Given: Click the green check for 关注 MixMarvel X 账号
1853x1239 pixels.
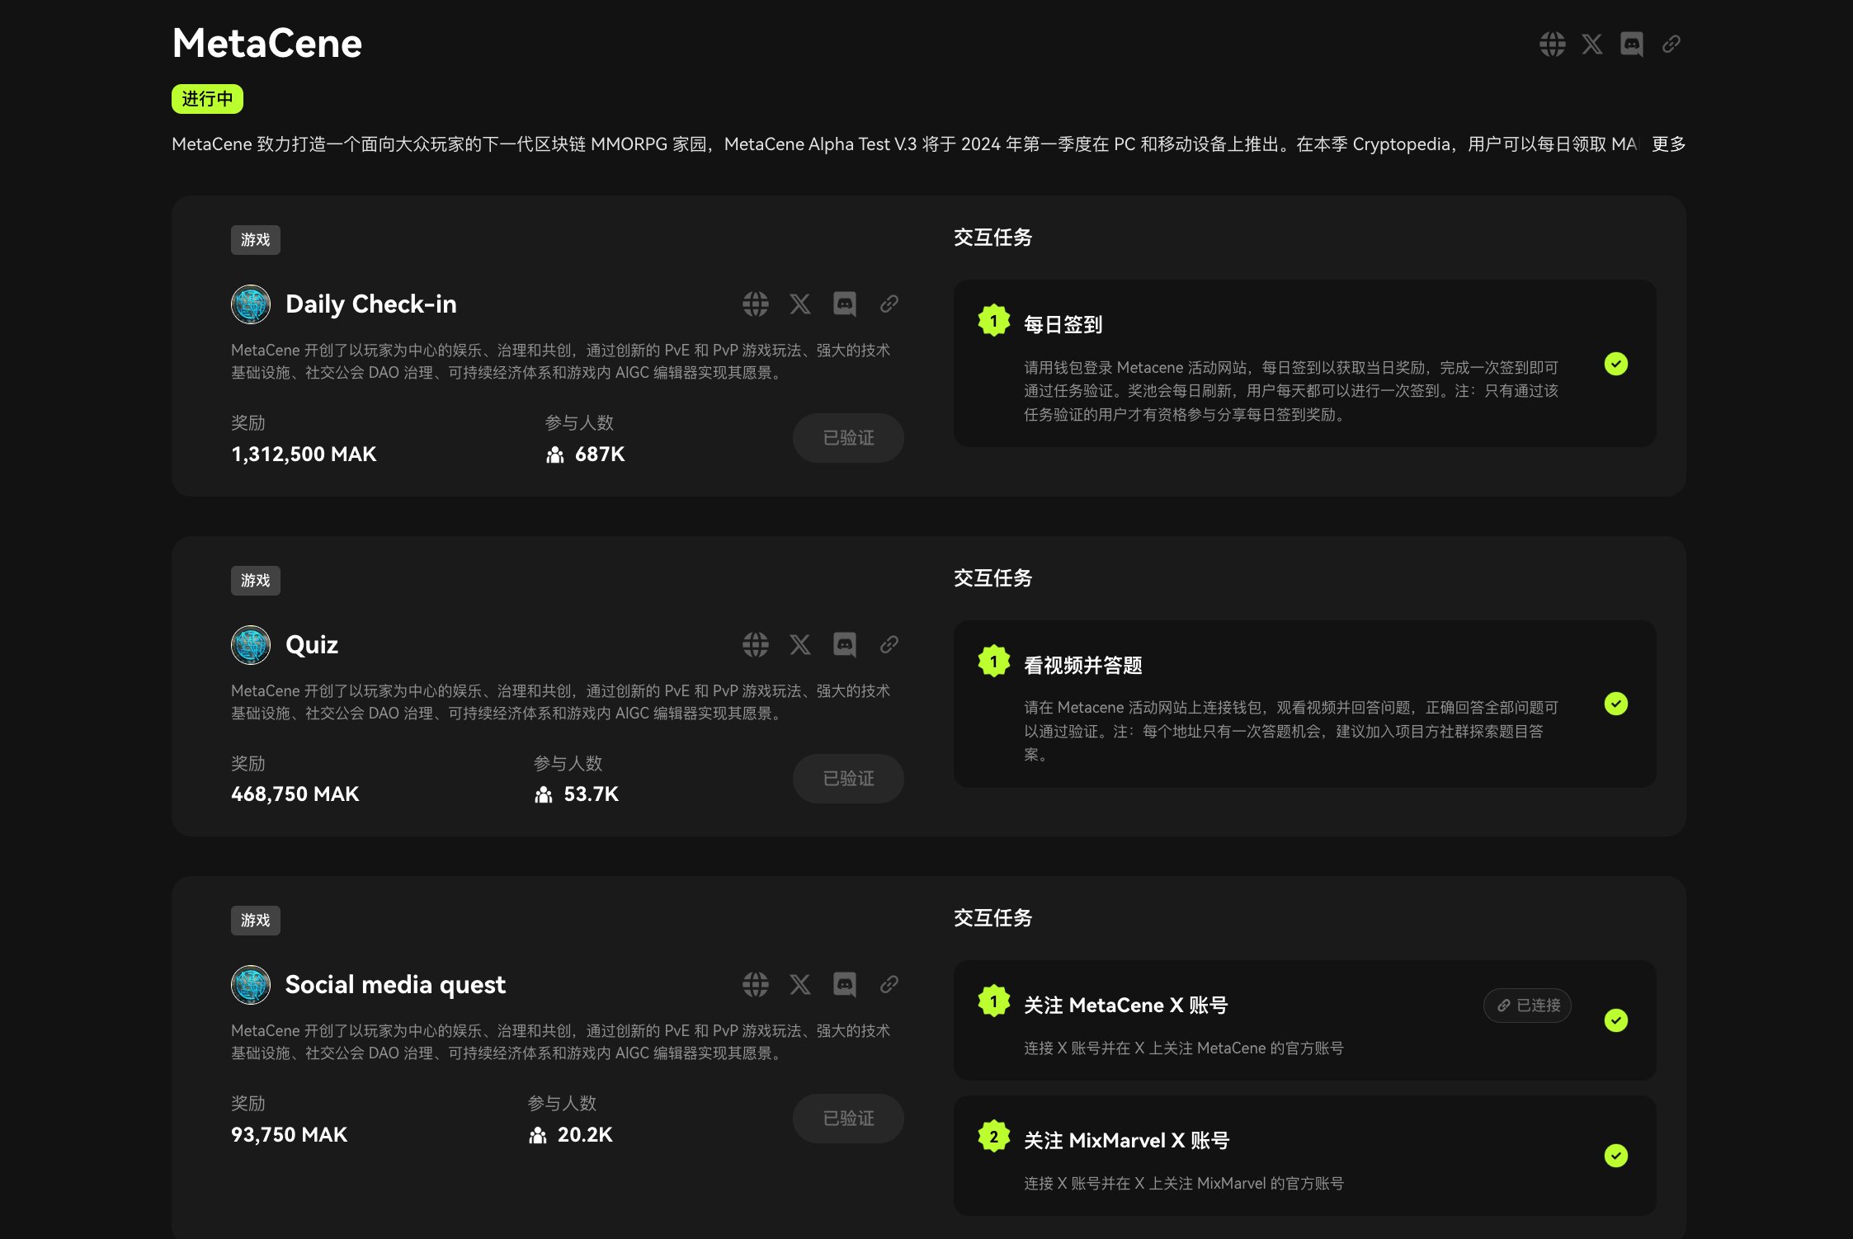Looking at the screenshot, I should (1615, 1156).
